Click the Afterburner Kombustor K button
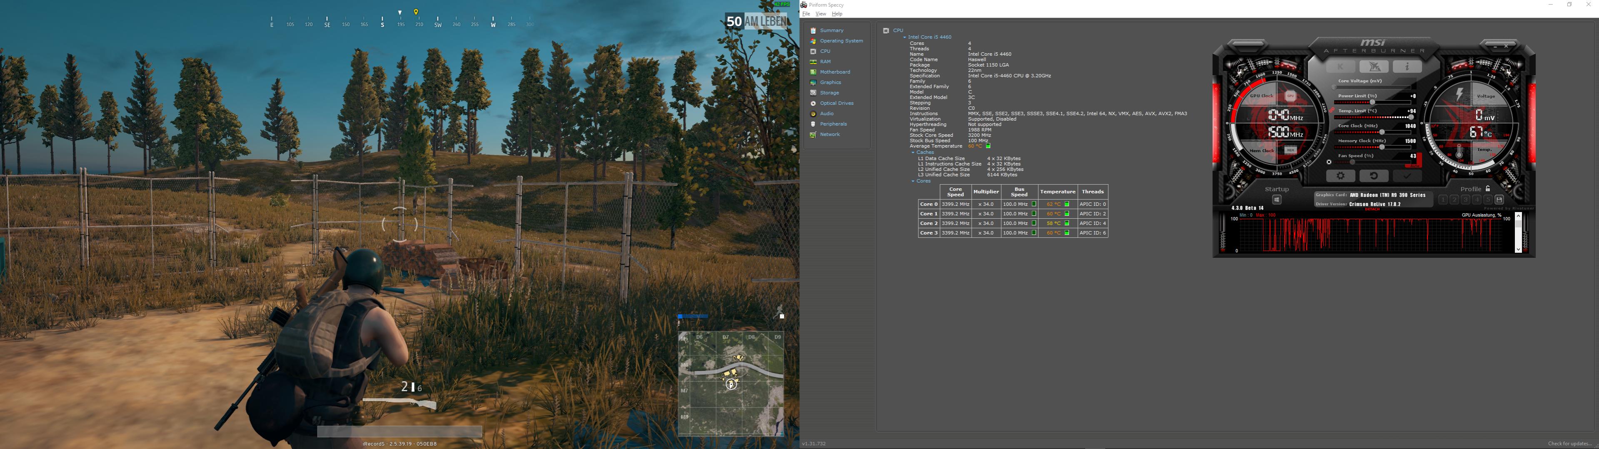Image resolution: width=1599 pixels, height=449 pixels. click(1341, 66)
